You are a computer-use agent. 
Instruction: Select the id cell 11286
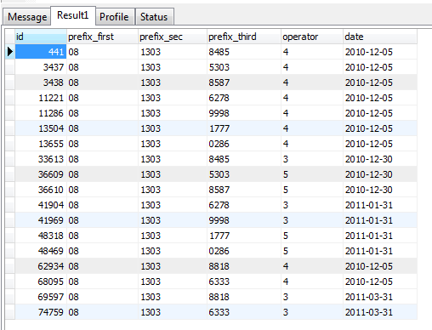[41, 113]
